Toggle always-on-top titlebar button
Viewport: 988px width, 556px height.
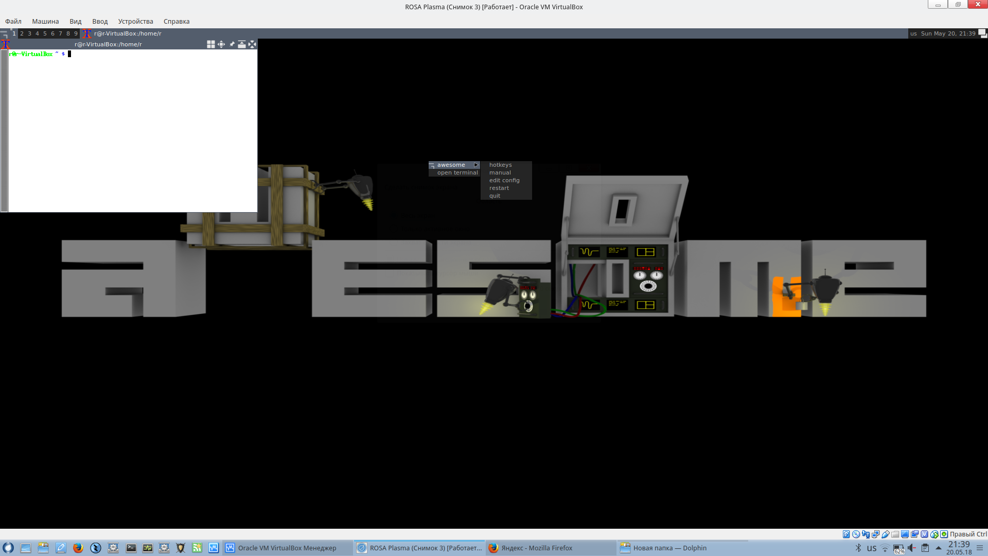tap(241, 44)
